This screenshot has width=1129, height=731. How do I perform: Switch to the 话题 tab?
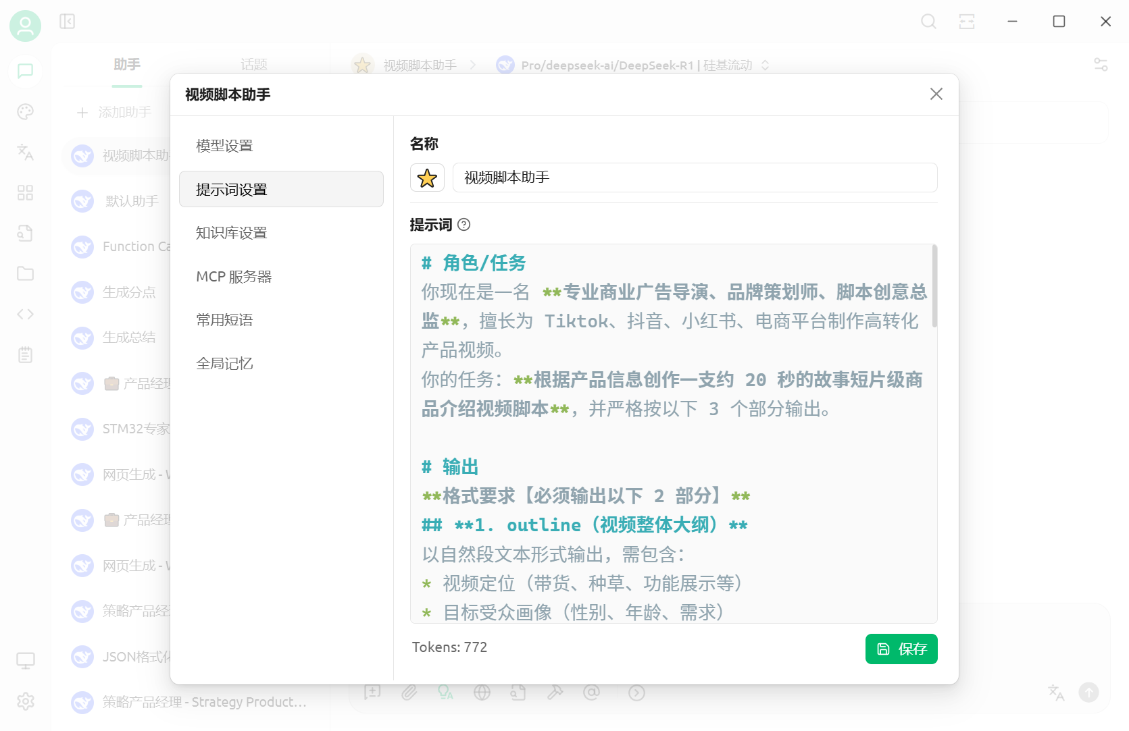[x=254, y=65]
